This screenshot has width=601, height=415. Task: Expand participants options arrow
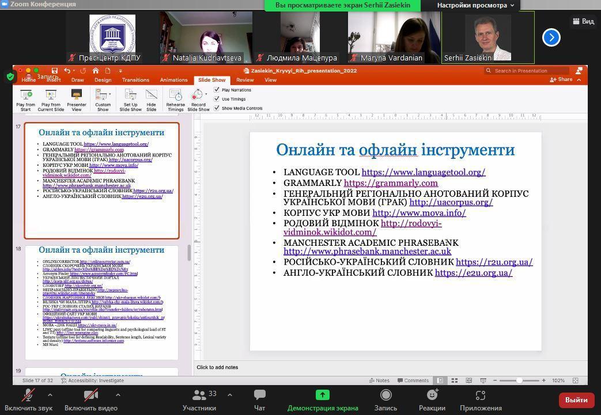(229, 395)
